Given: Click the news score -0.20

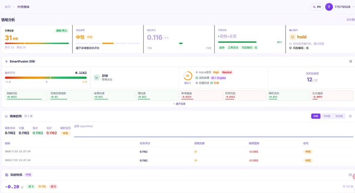Looking at the screenshot, I should tap(12, 187).
